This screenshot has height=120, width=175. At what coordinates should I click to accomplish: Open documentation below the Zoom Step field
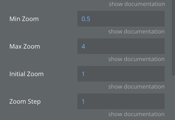click(x=136, y=114)
